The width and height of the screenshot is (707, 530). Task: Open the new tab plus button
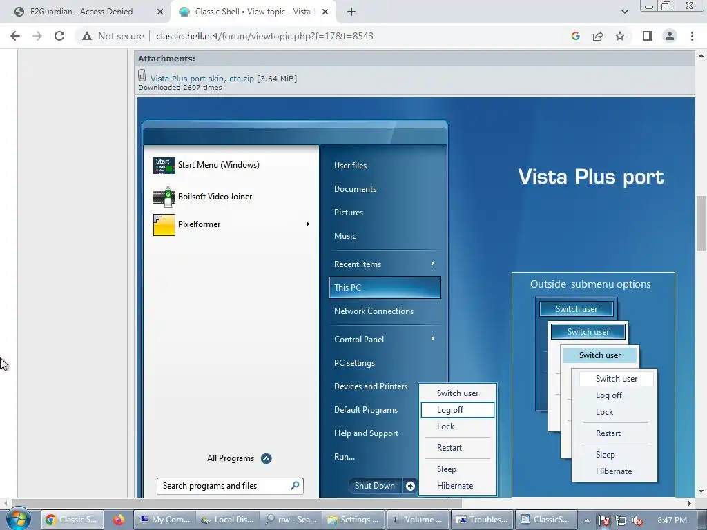pyautogui.click(x=351, y=12)
